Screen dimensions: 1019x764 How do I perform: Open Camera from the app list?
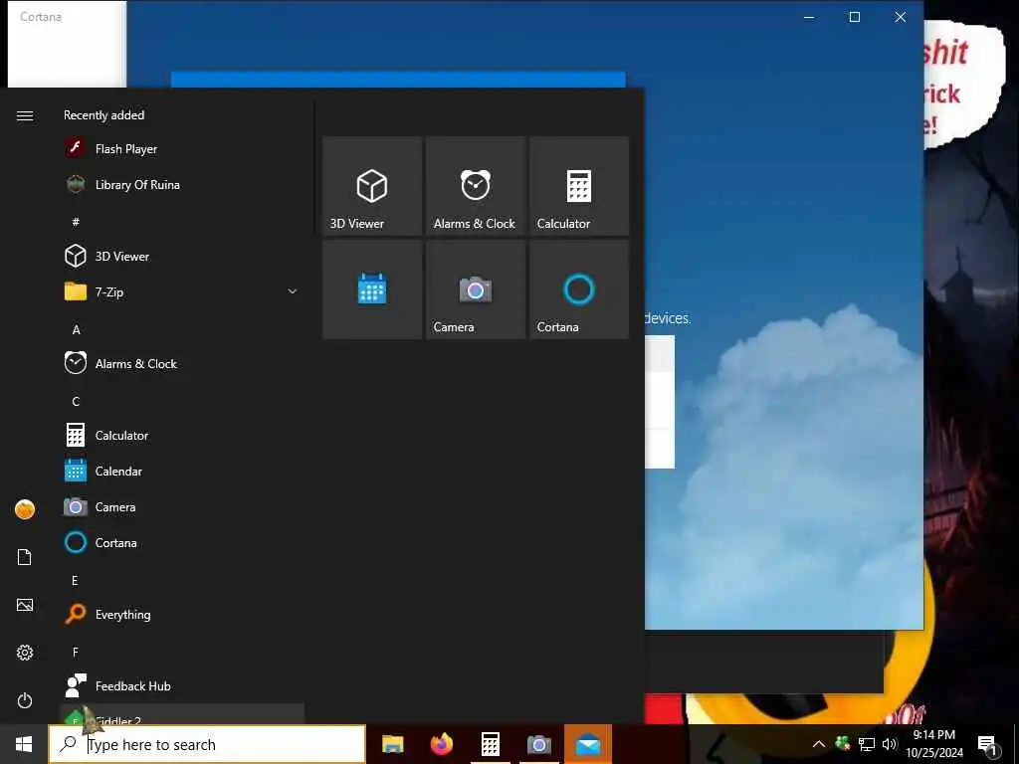pos(182,506)
